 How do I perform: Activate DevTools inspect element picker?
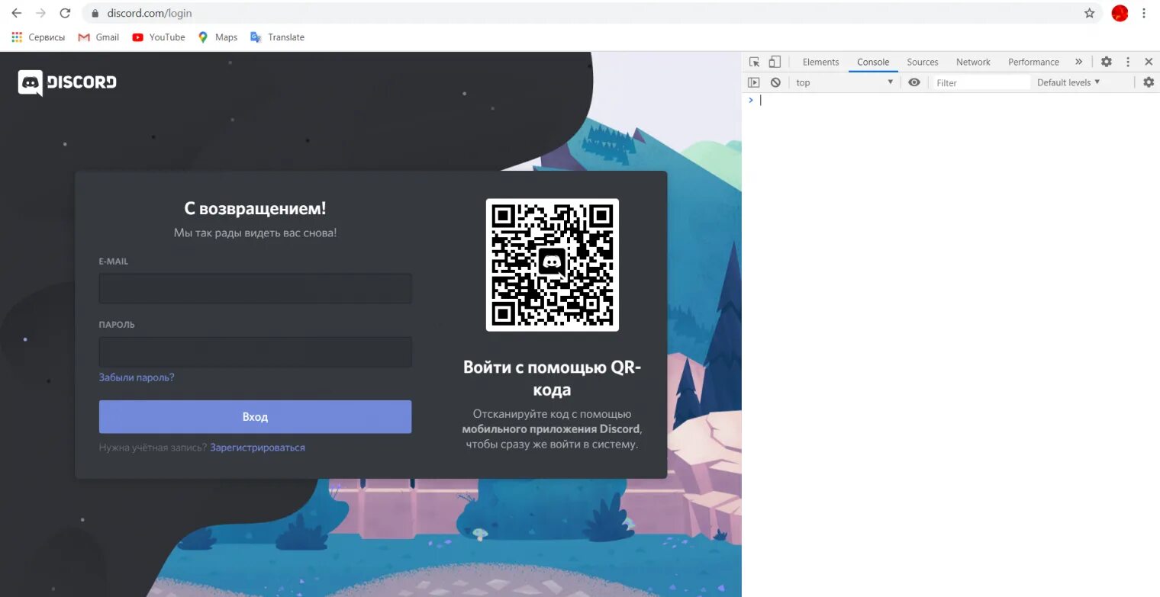point(754,62)
